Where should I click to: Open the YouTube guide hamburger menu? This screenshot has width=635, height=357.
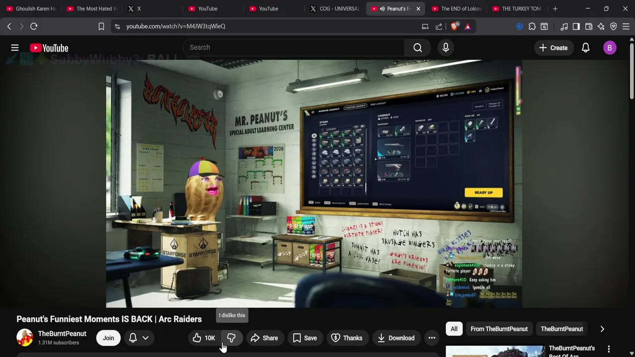[x=15, y=48]
